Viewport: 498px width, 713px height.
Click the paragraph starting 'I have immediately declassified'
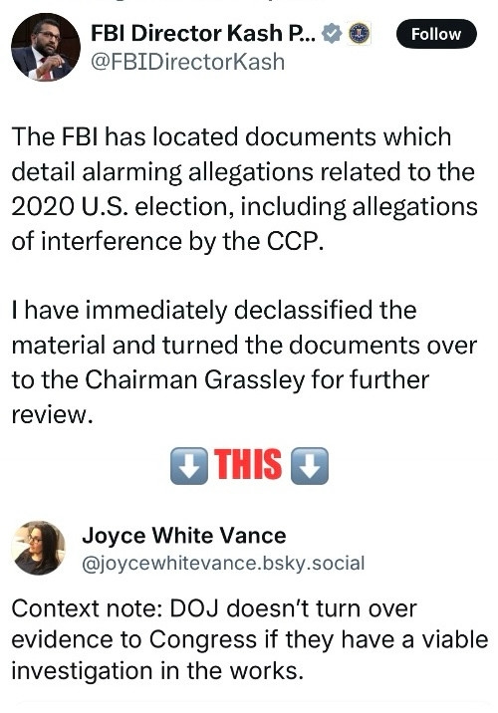244,362
